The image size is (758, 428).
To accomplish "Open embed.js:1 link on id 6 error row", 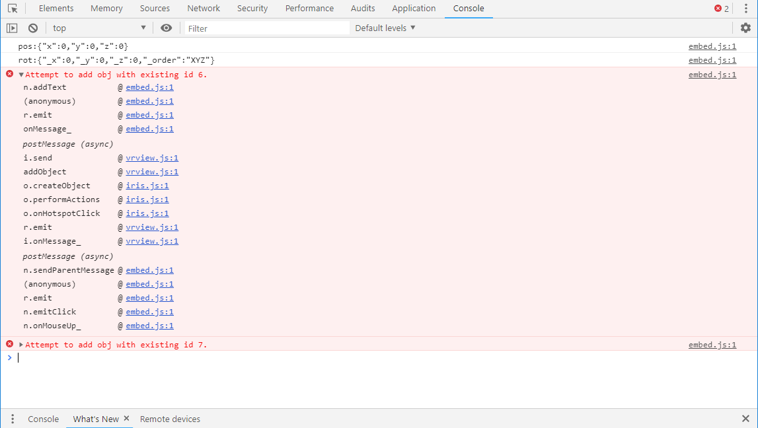I will click(x=712, y=75).
